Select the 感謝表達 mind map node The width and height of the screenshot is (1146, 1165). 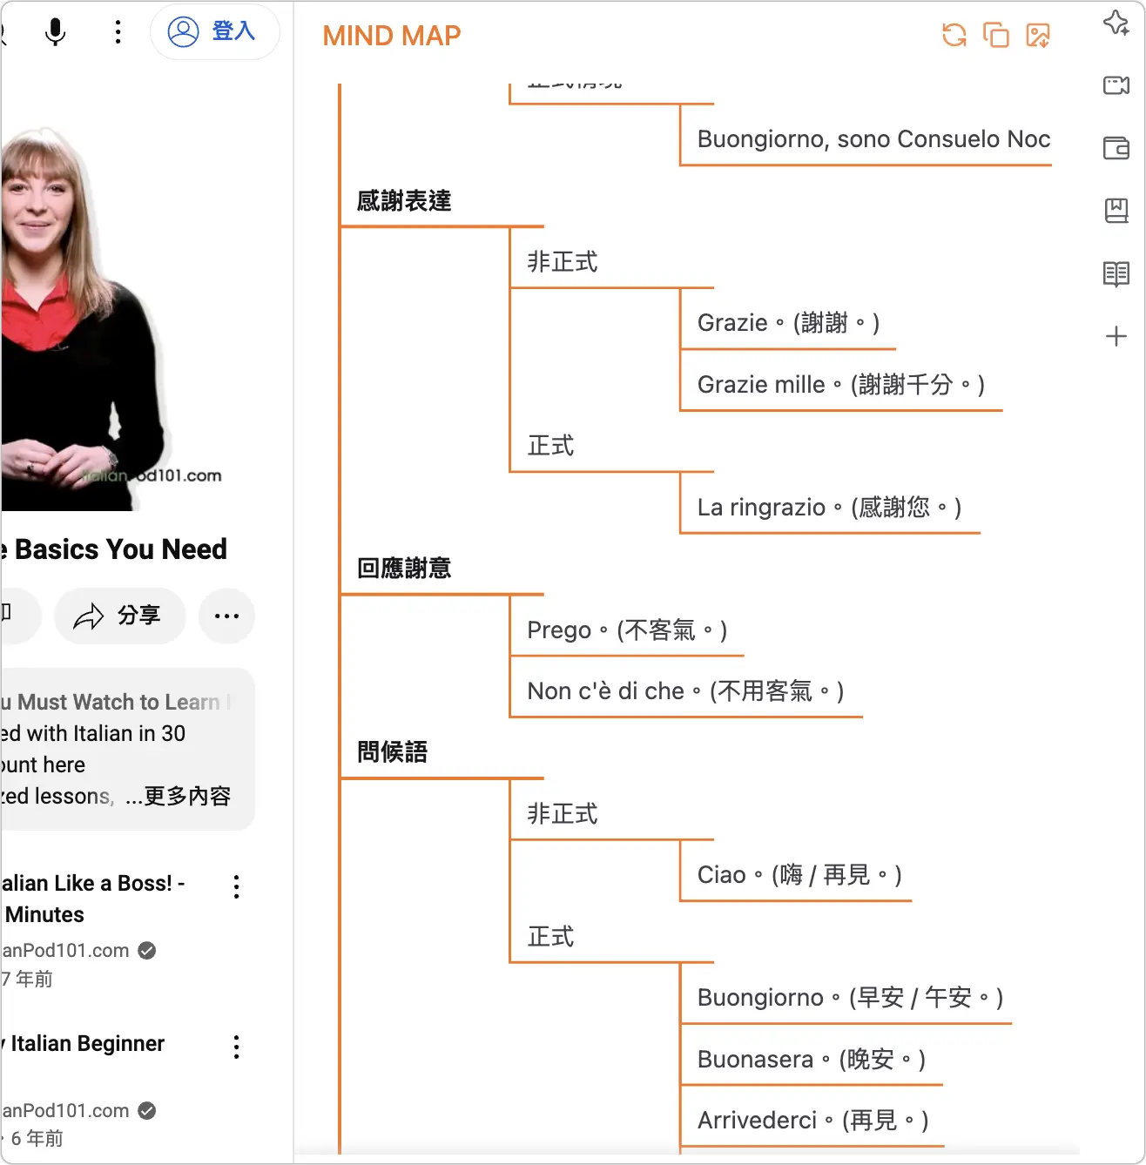pyautogui.click(x=404, y=201)
